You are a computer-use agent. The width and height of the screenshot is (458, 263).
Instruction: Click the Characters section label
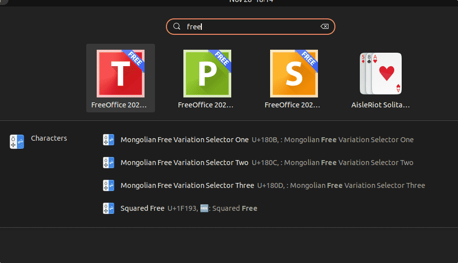49,138
